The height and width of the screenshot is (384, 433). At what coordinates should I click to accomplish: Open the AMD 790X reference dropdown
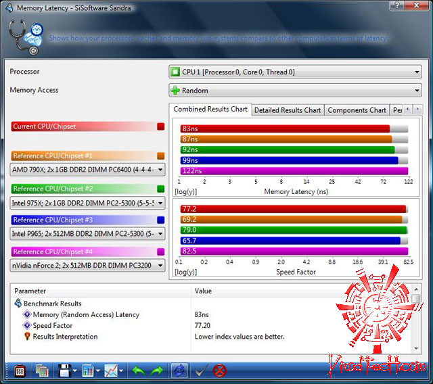87,170
